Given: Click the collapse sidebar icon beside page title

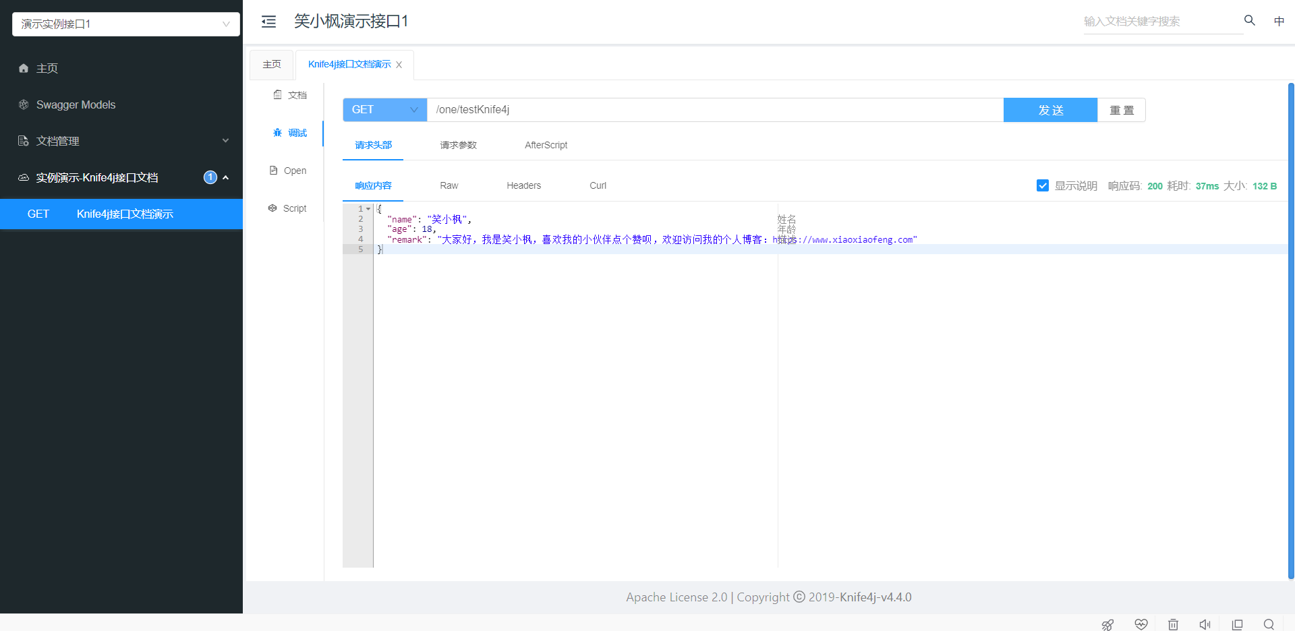Looking at the screenshot, I should click(x=268, y=21).
